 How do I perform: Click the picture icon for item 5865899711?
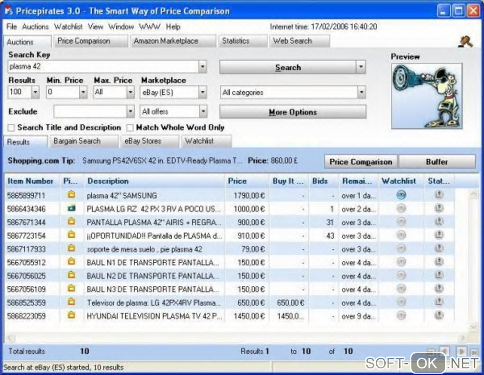(71, 195)
